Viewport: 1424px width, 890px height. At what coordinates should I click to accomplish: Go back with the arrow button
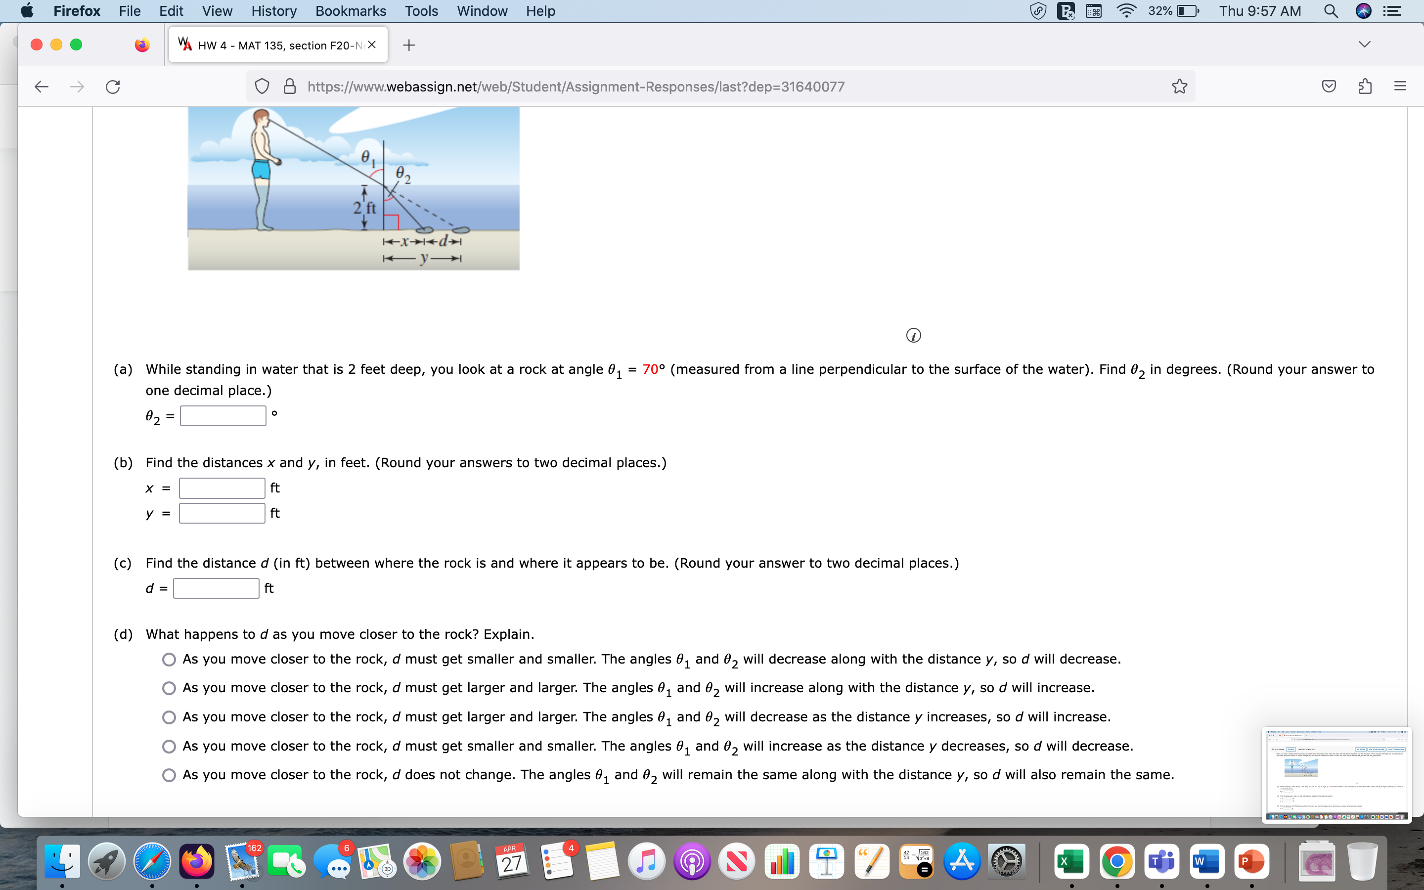coord(41,87)
